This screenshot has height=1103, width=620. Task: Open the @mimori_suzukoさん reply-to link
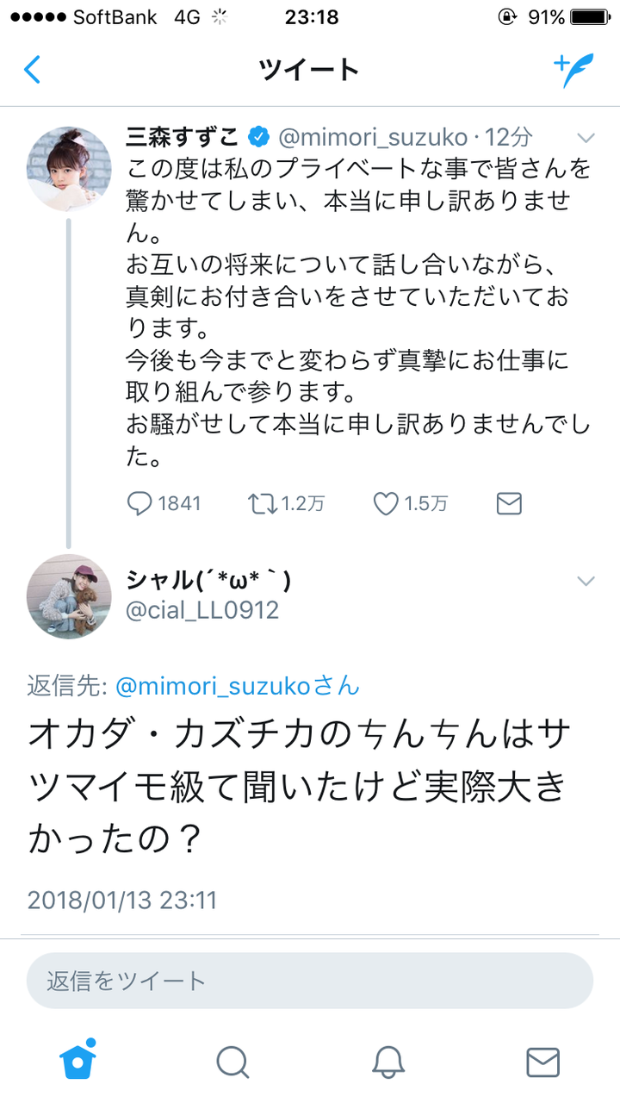(237, 686)
